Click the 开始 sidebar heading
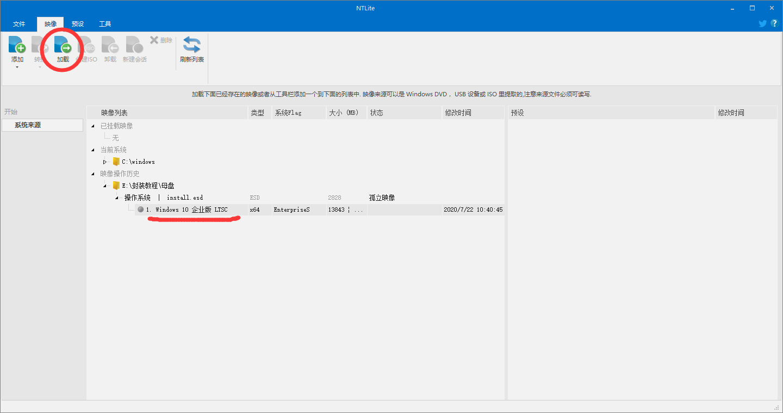 (x=11, y=112)
